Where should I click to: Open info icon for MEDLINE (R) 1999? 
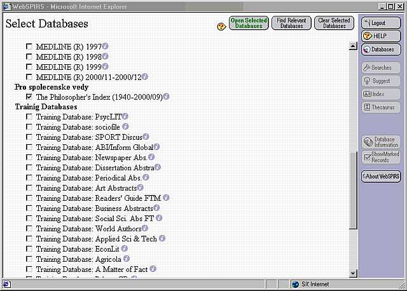point(105,66)
